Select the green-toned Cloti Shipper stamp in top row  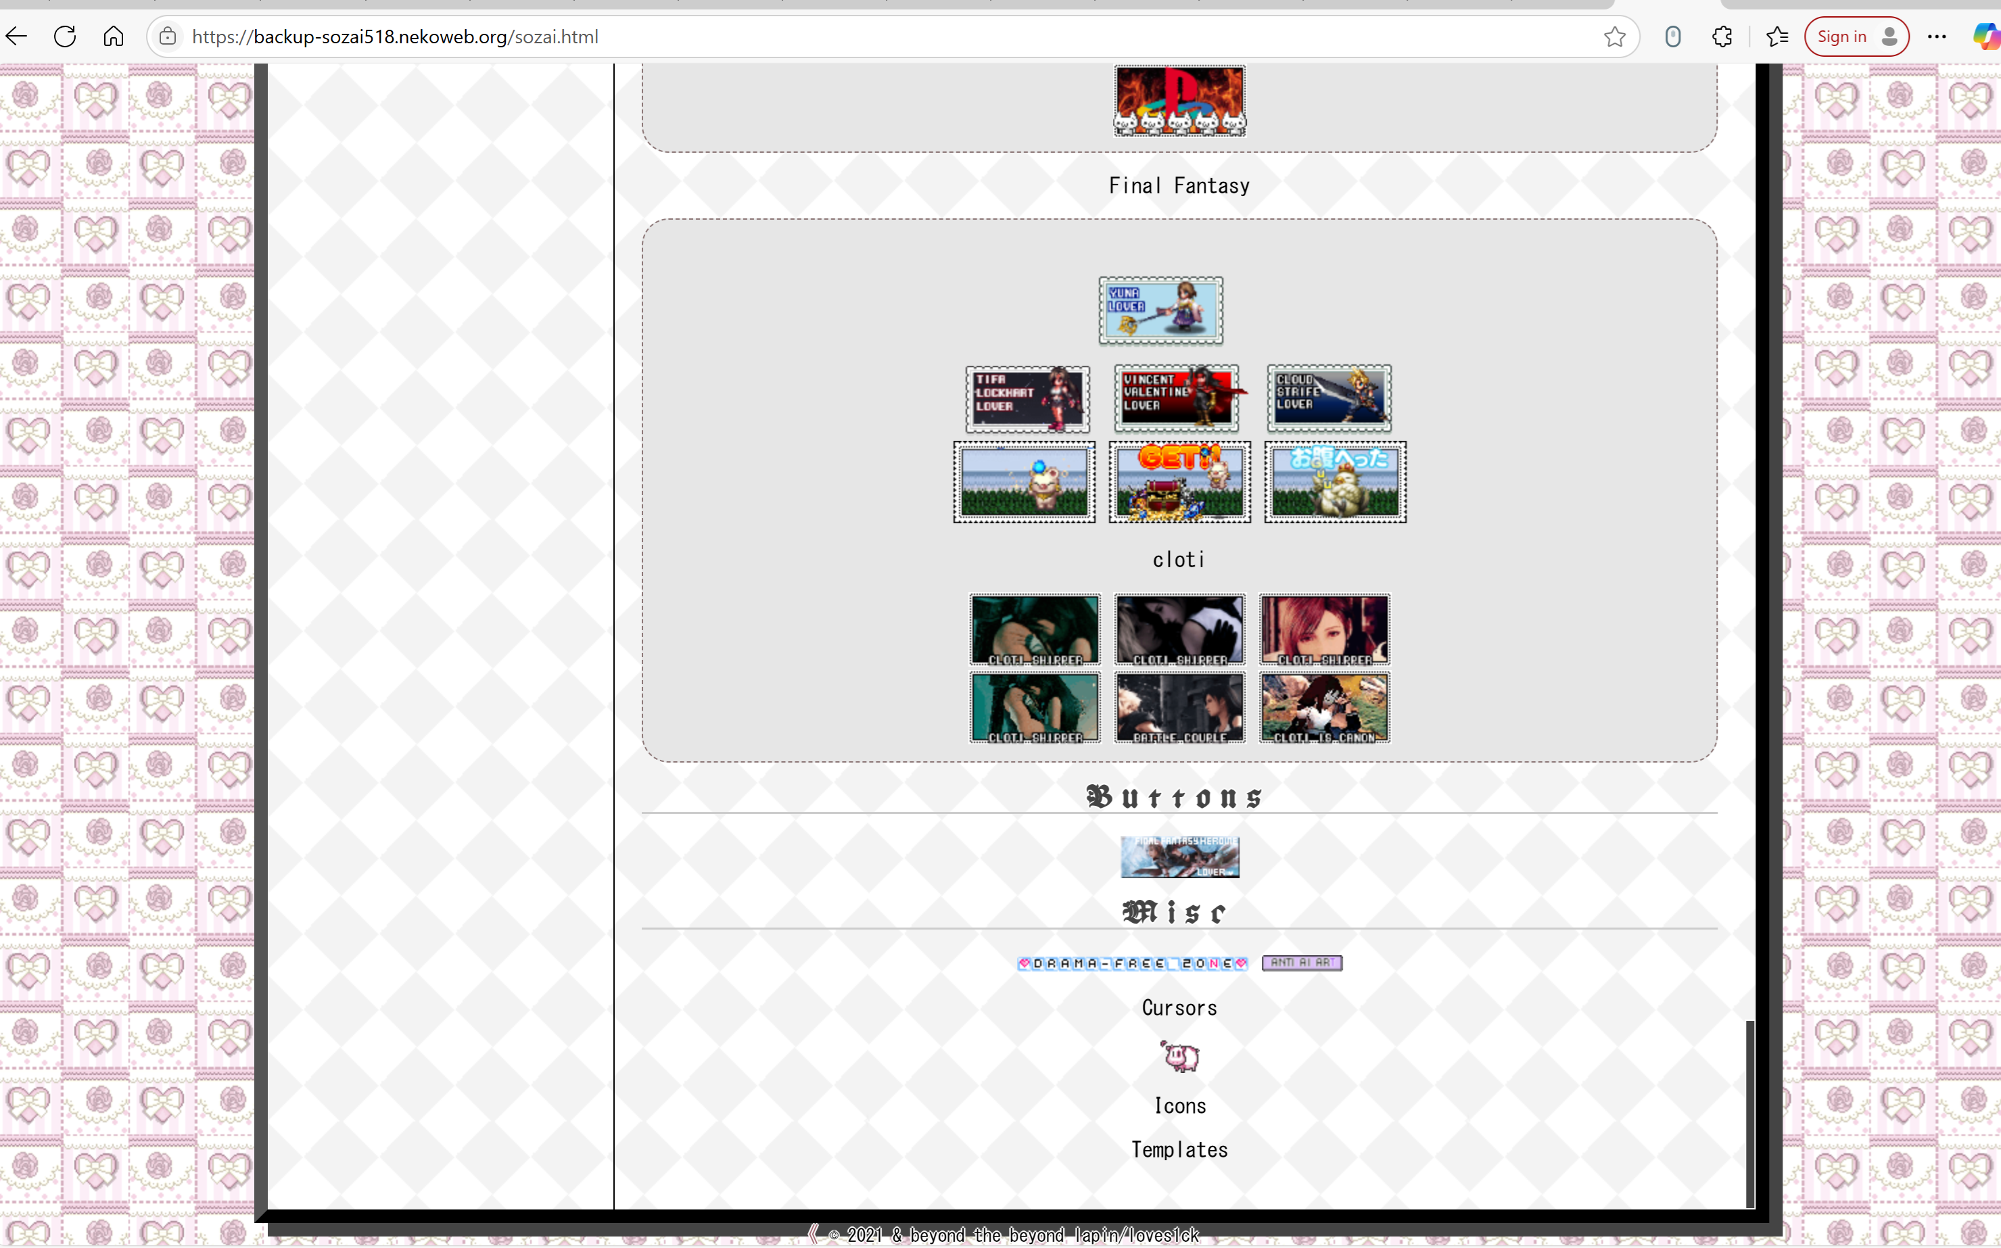[1035, 630]
